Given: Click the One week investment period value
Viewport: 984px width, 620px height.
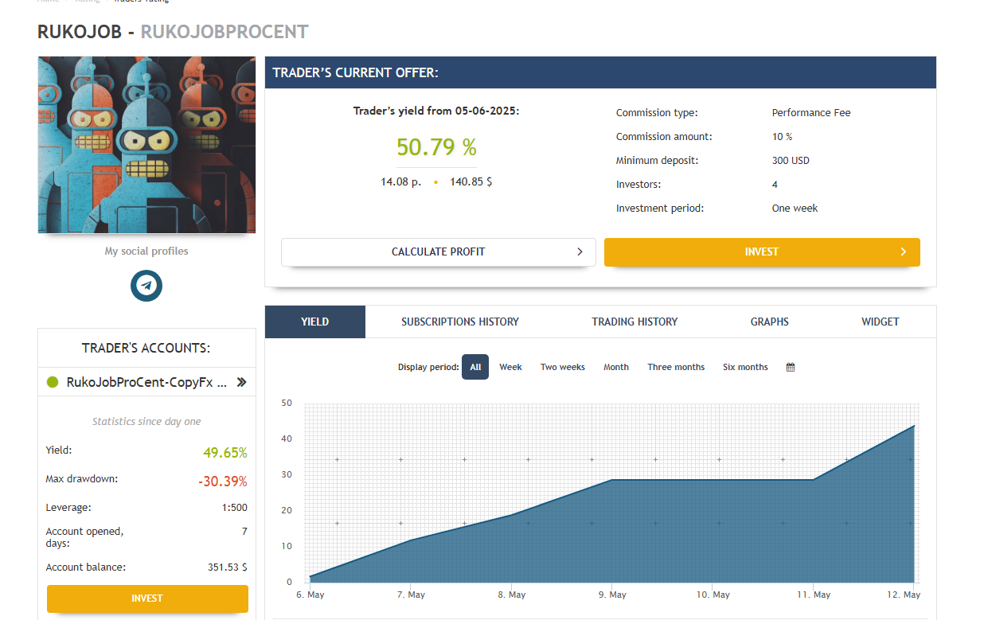Looking at the screenshot, I should pyautogui.click(x=795, y=209).
